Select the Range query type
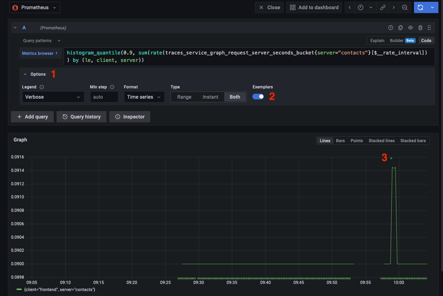Image resolution: width=443 pixels, height=296 pixels. 184,97
